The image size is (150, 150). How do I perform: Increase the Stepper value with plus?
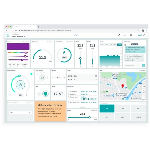pyautogui.click(x=64, y=77)
